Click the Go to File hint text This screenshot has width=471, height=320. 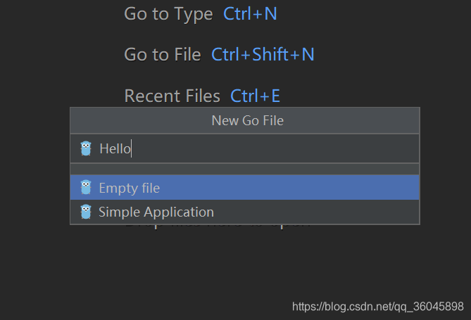point(163,55)
